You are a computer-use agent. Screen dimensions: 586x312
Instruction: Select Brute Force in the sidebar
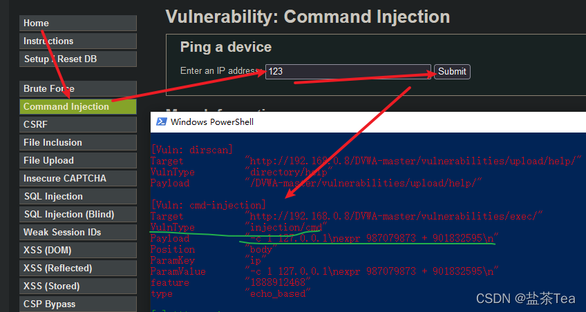pos(78,89)
